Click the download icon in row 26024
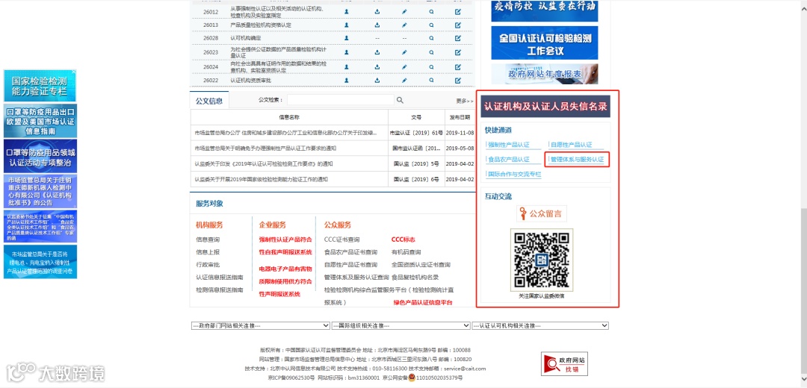 click(377, 66)
